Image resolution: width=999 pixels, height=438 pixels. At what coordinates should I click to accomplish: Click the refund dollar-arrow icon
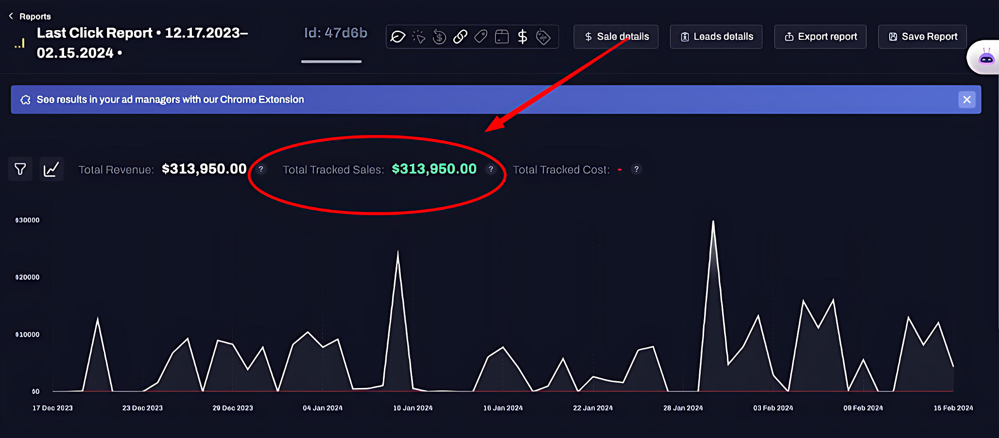[439, 37]
